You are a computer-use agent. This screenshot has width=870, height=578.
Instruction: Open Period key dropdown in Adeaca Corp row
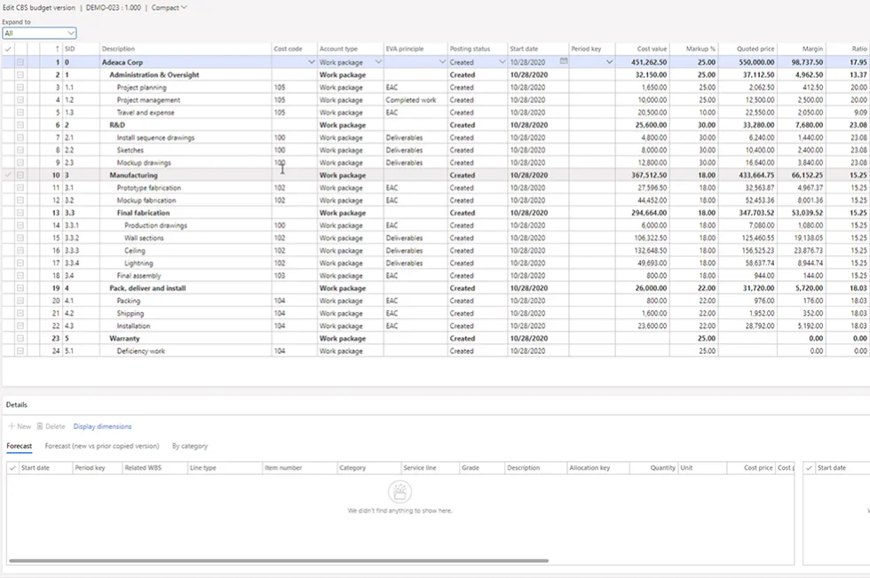(x=609, y=62)
